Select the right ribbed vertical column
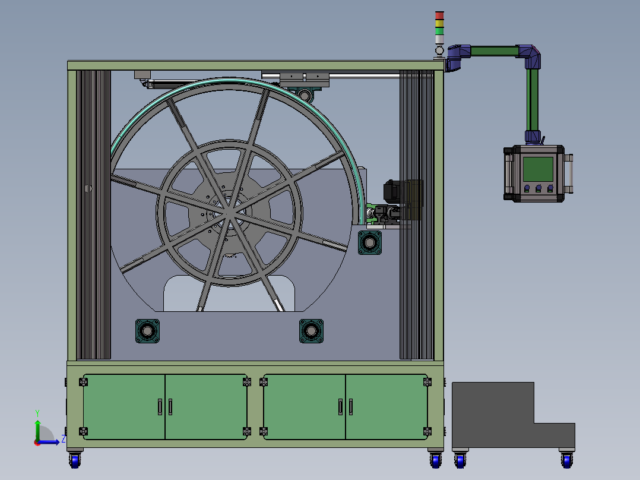The width and height of the screenshot is (640, 480). pyautogui.click(x=417, y=215)
